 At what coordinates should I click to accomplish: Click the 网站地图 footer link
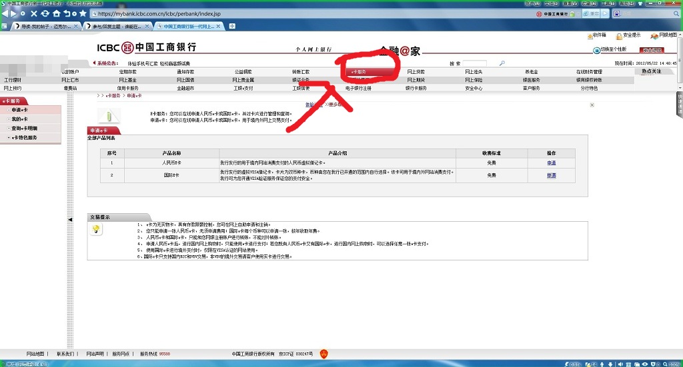click(x=35, y=354)
